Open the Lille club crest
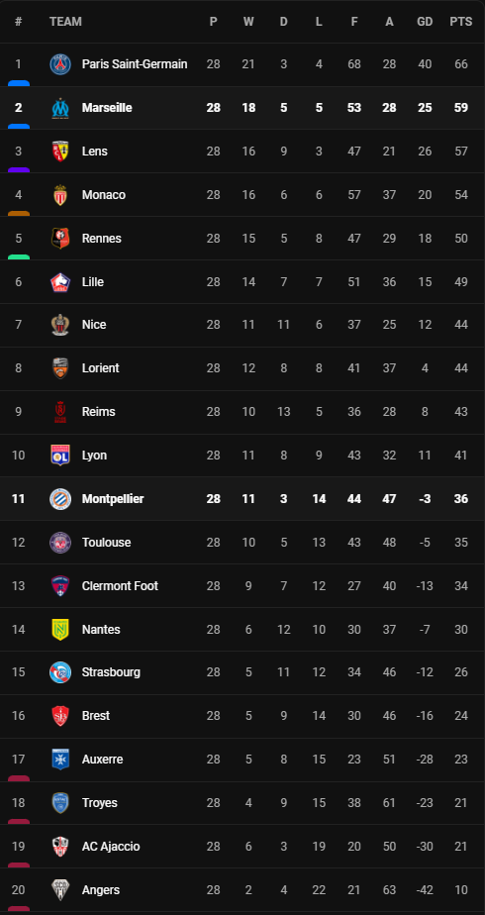This screenshot has width=485, height=915. (x=60, y=282)
